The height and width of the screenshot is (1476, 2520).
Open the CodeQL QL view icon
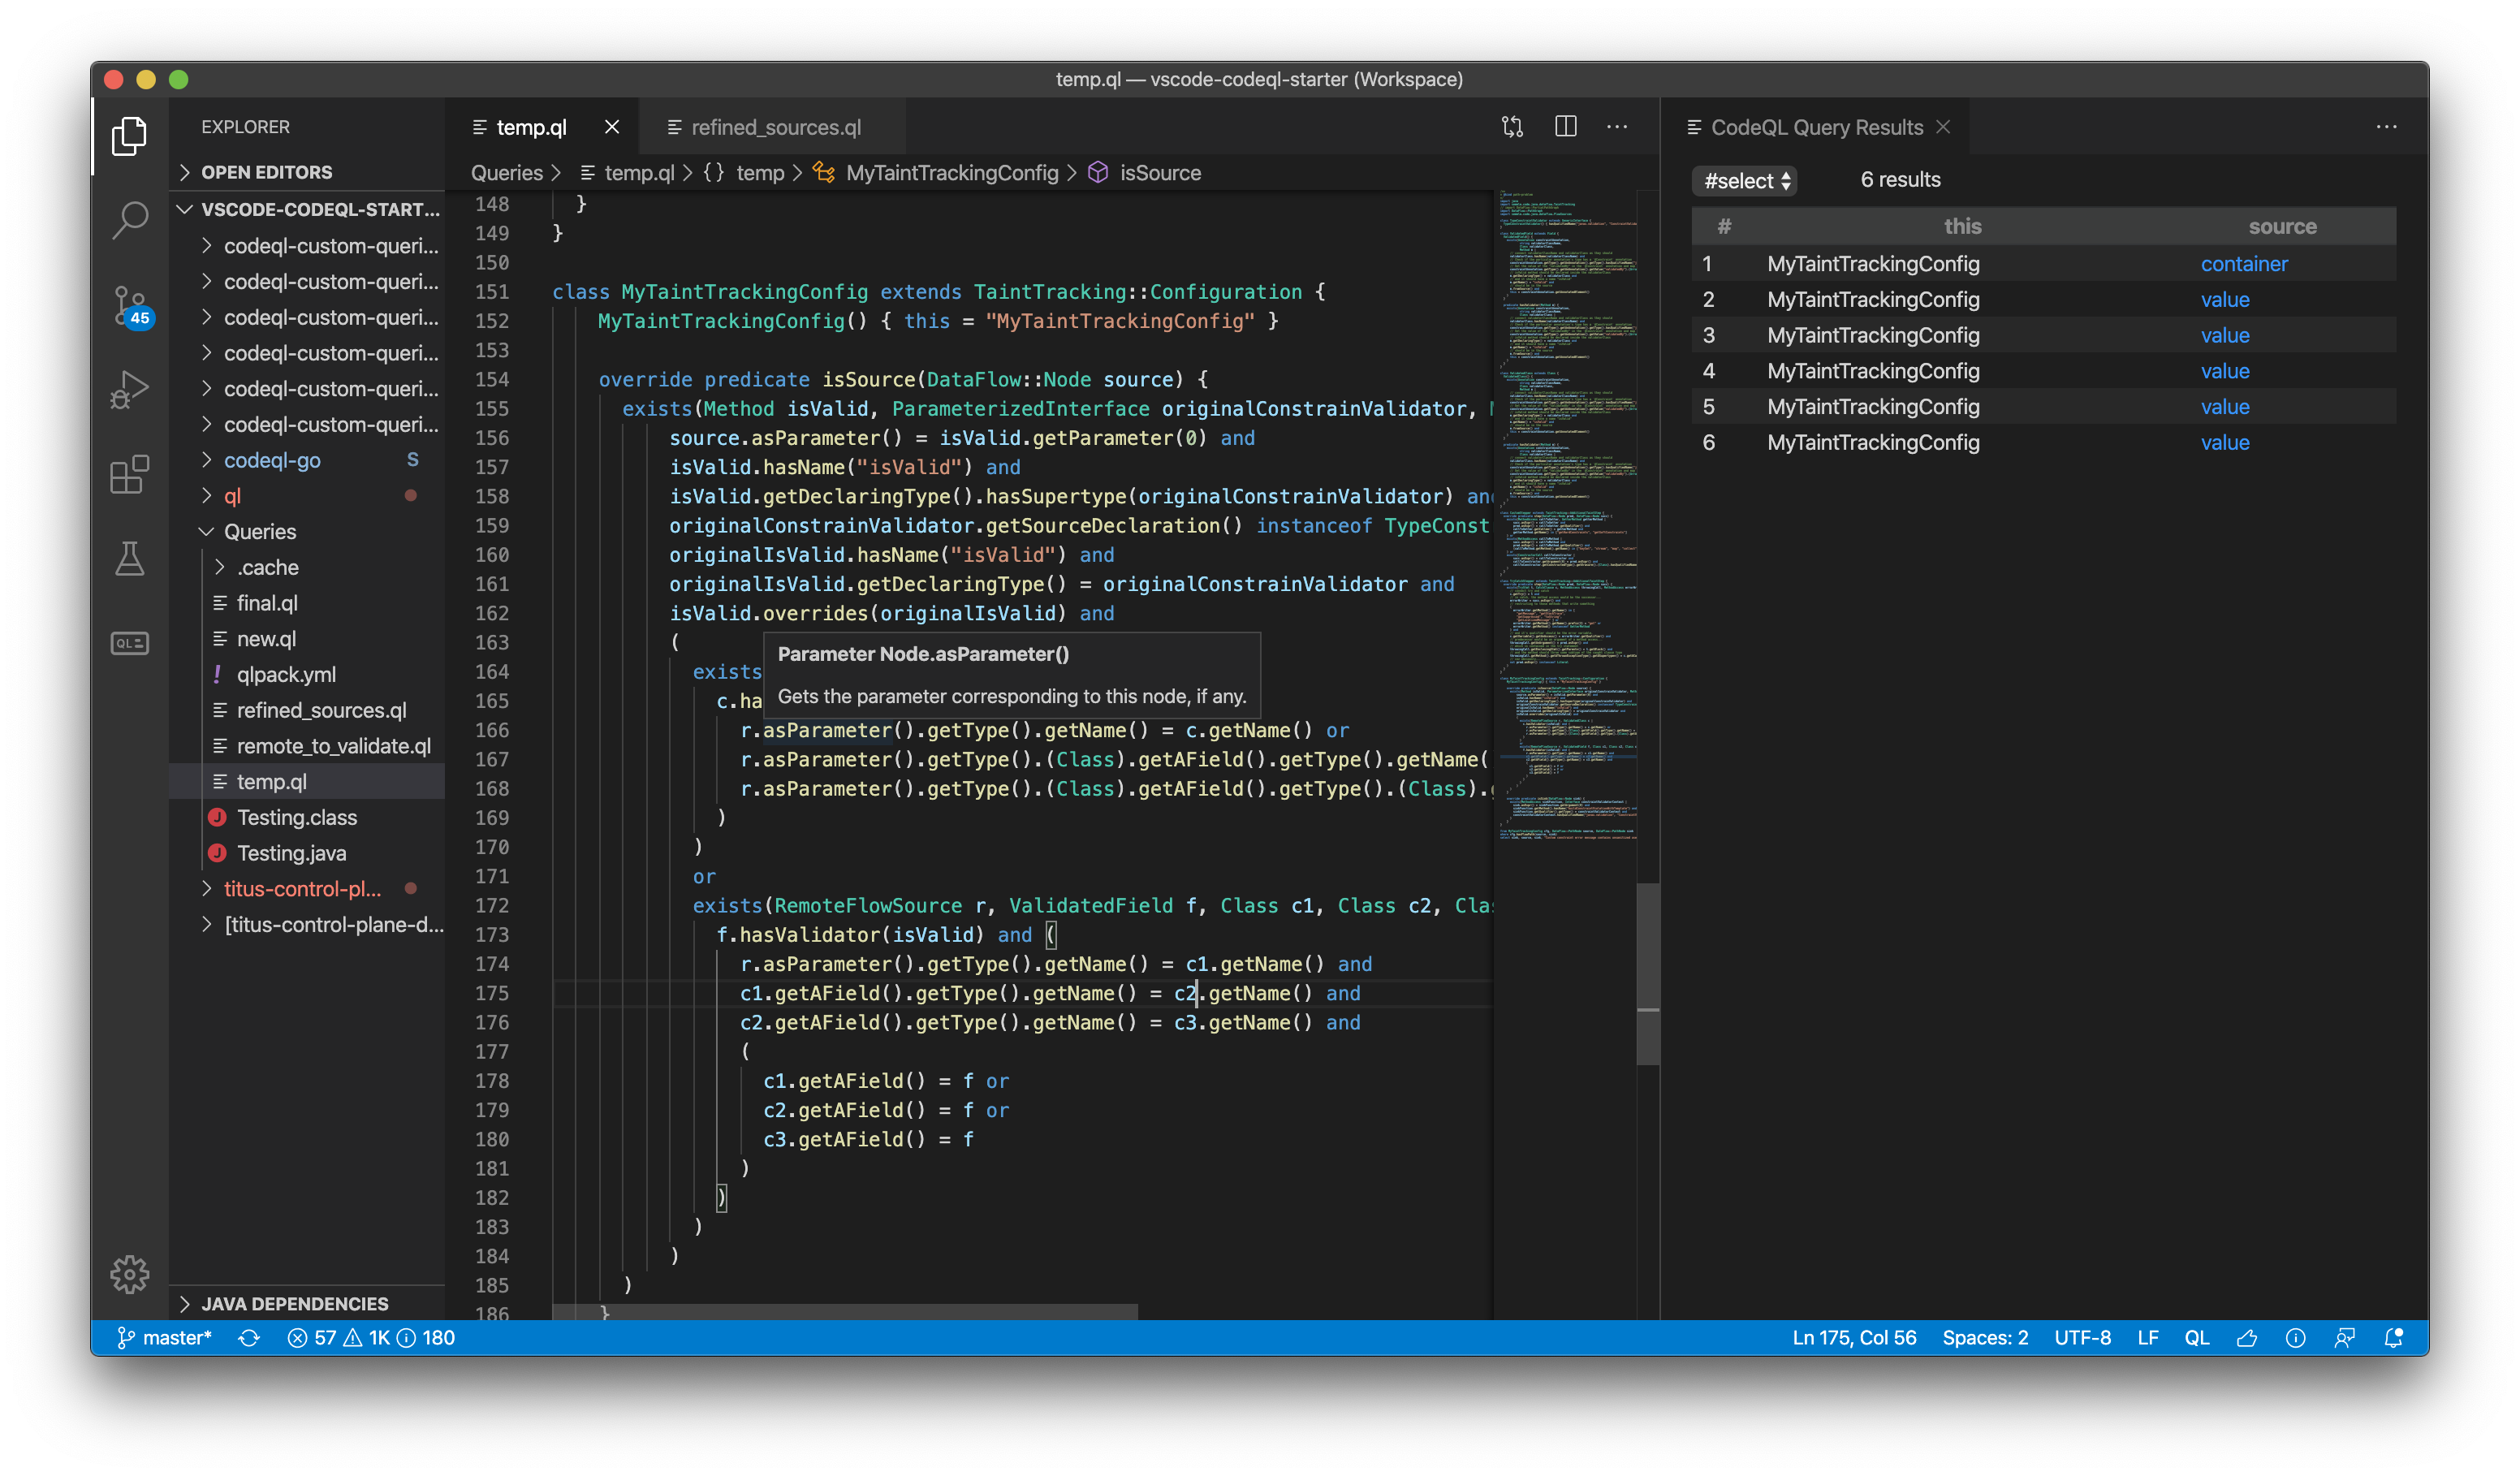click(x=129, y=642)
